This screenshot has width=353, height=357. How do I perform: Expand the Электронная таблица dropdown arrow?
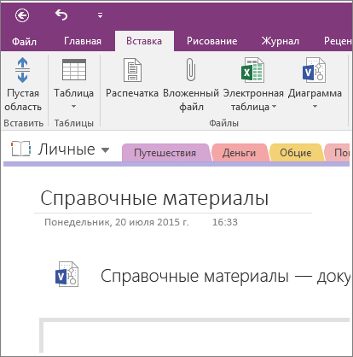click(x=274, y=107)
